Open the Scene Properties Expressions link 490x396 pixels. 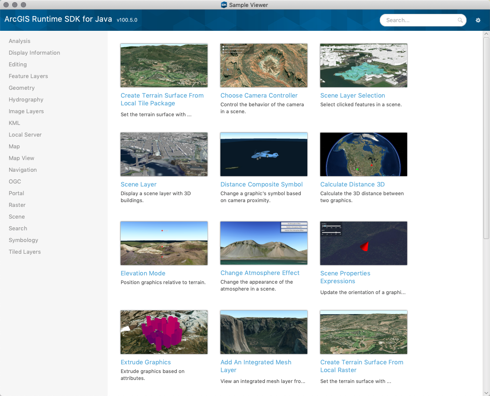(x=345, y=277)
